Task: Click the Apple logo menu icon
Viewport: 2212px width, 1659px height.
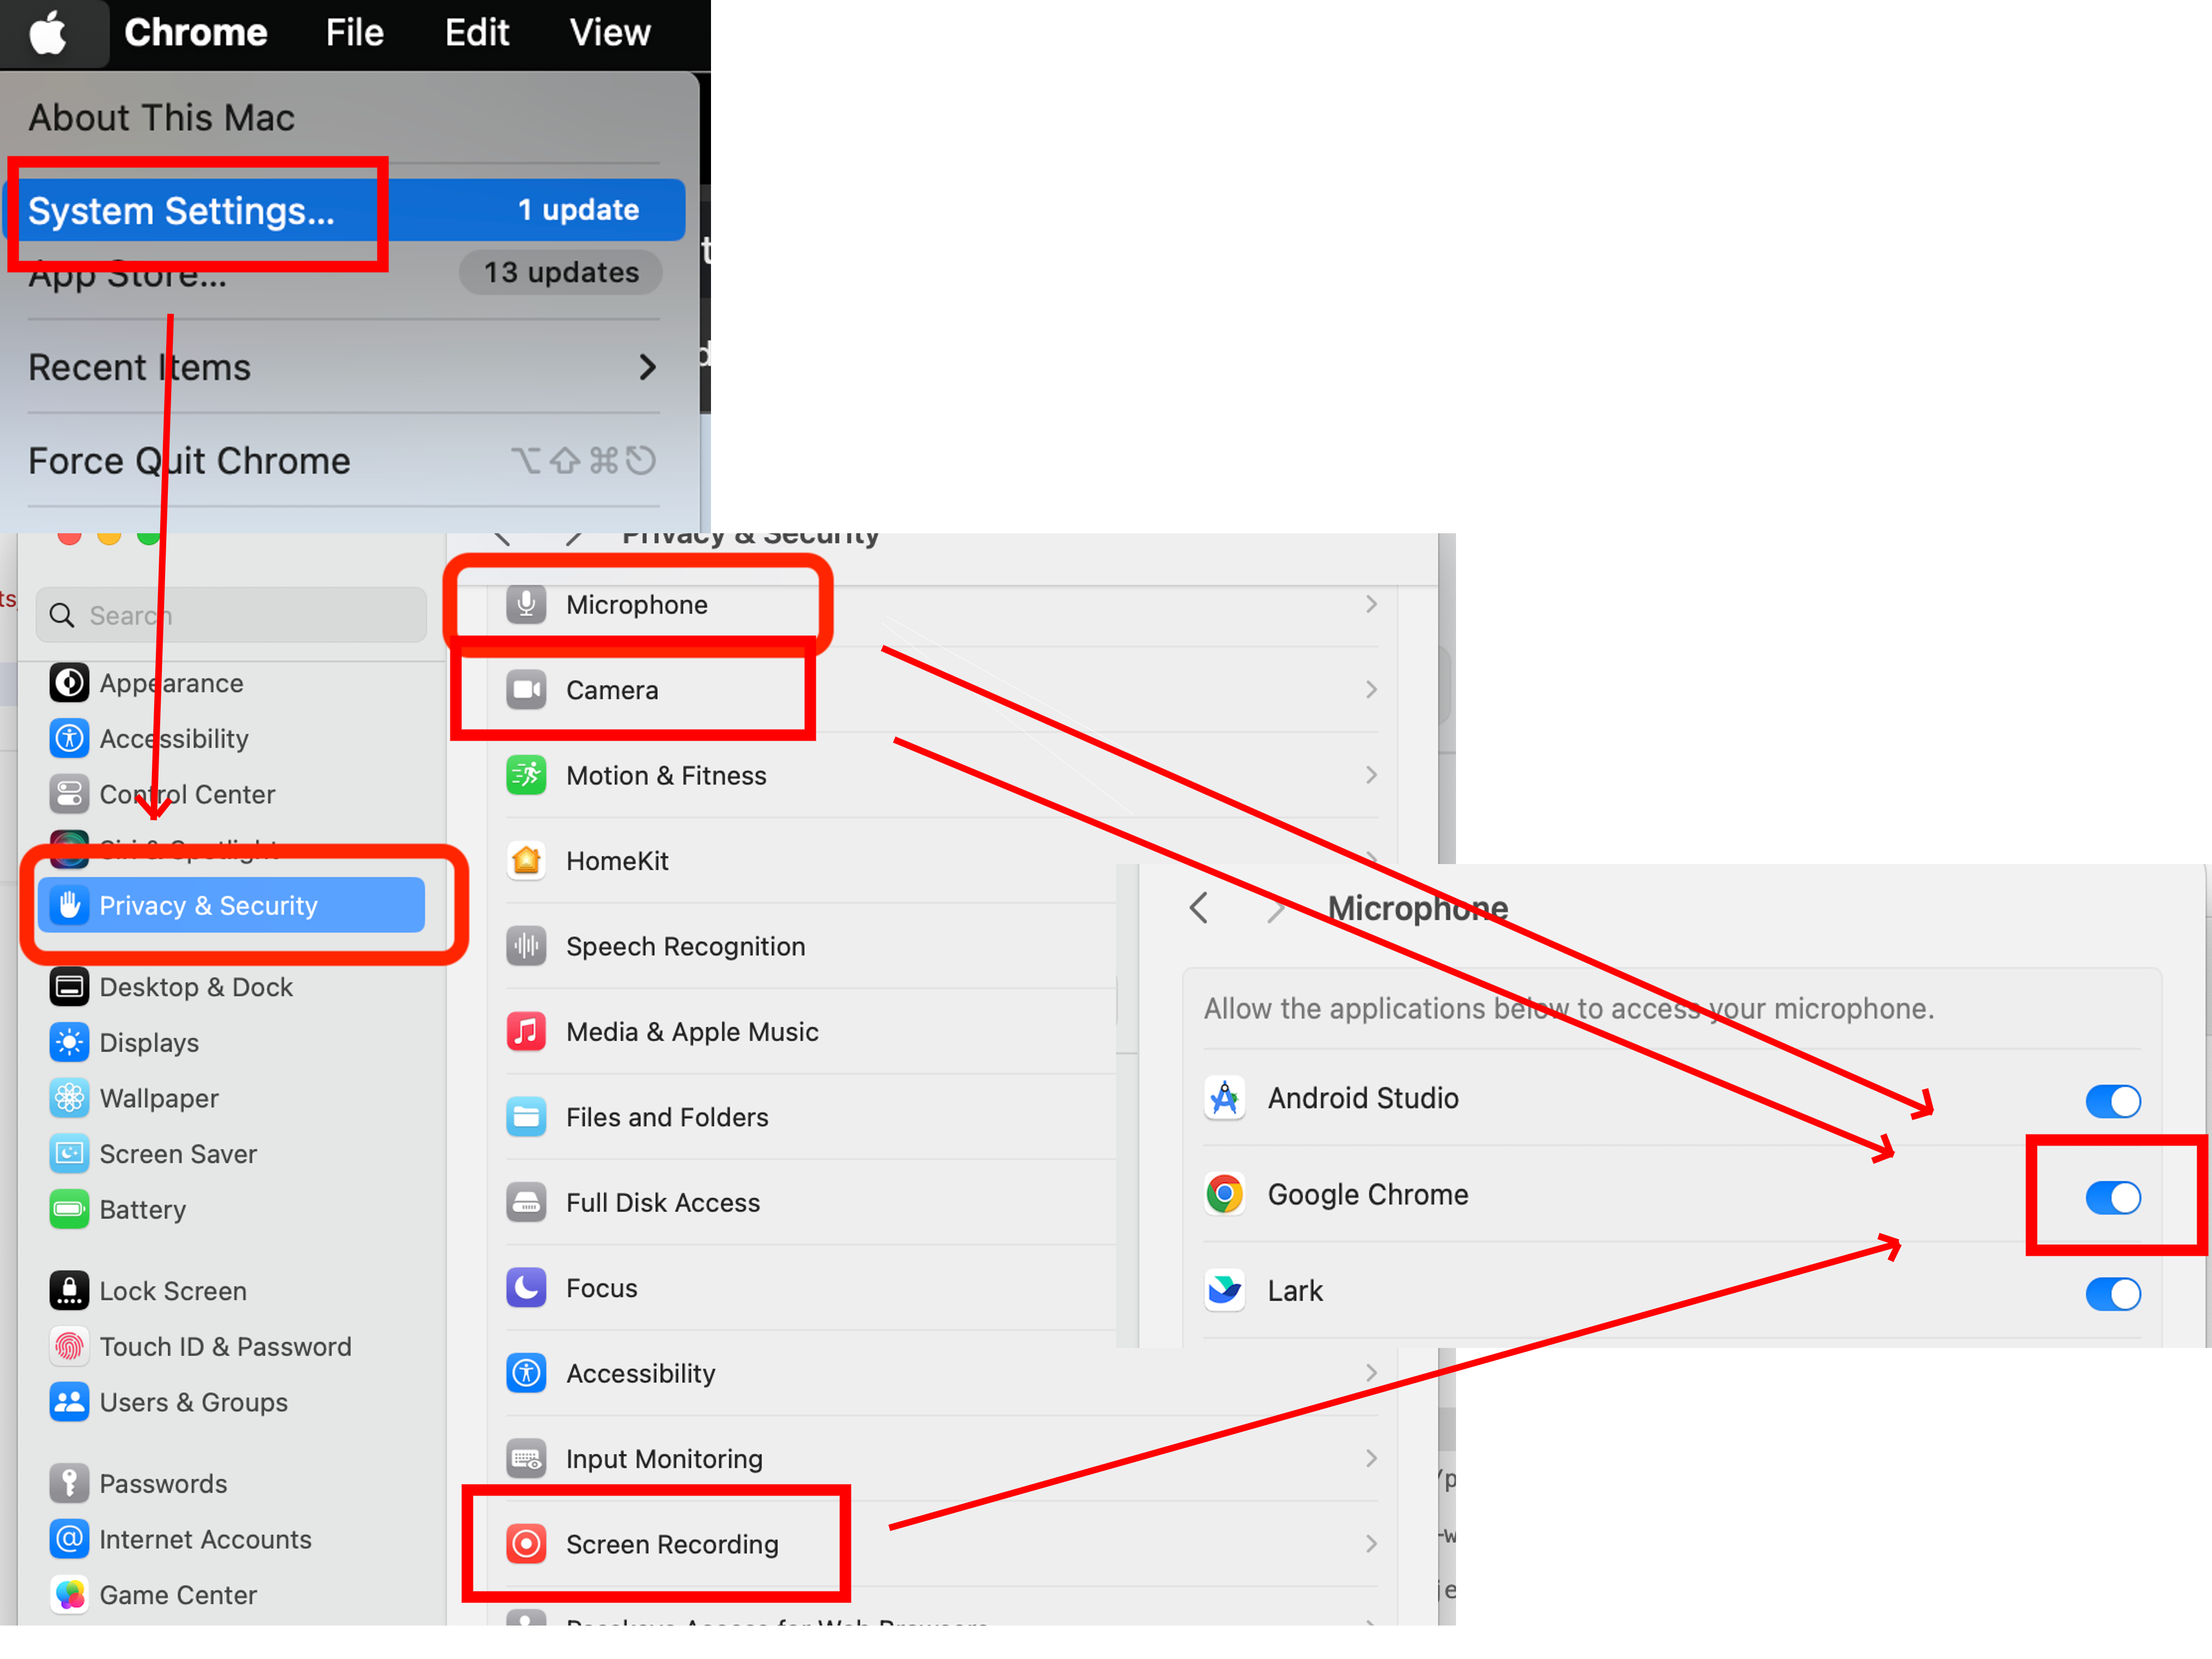Action: [47, 33]
